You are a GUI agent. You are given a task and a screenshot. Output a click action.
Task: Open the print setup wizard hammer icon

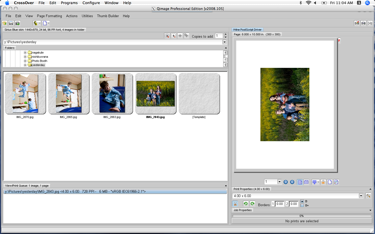click(368, 196)
